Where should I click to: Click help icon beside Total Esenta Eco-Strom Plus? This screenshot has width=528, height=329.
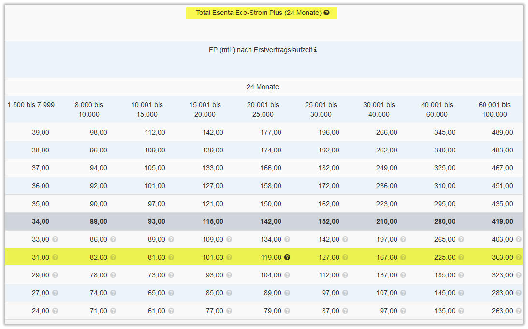click(326, 13)
